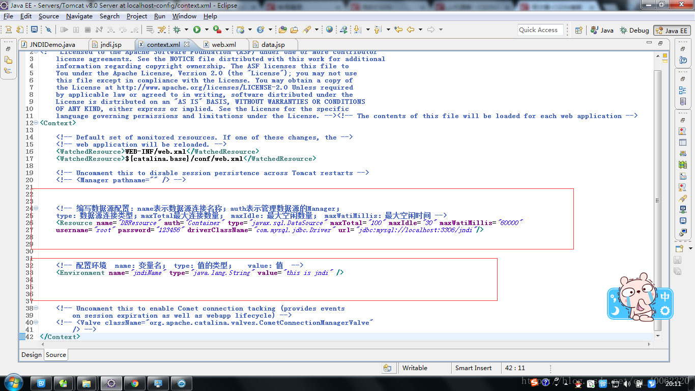Open the help icon in right trim
Screen dimensions: 695x391
[x=683, y=60]
